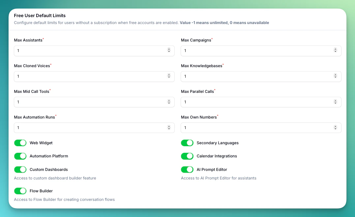The image size is (355, 217).
Task: Use the Max Own Numbers spinner arrows
Action: point(335,127)
